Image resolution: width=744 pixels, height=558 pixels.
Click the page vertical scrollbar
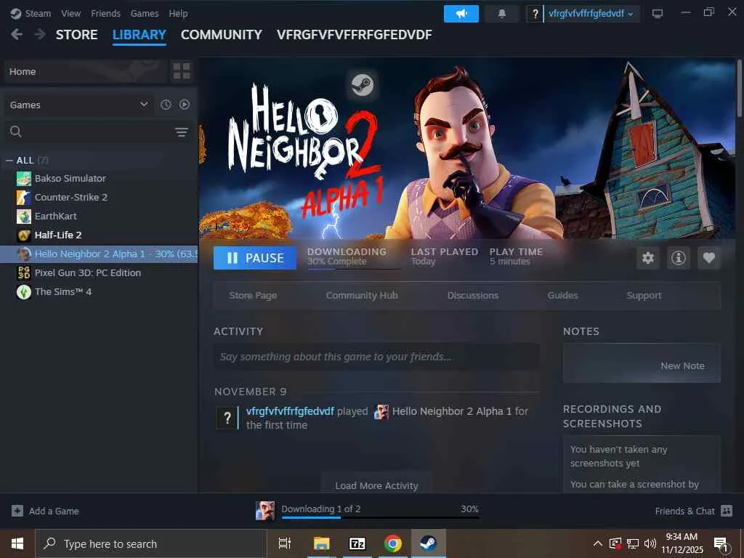click(739, 88)
